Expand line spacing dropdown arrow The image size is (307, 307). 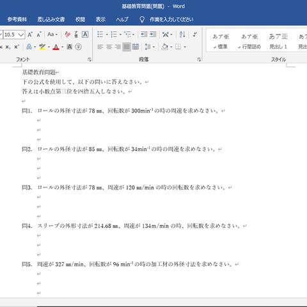point(153,47)
